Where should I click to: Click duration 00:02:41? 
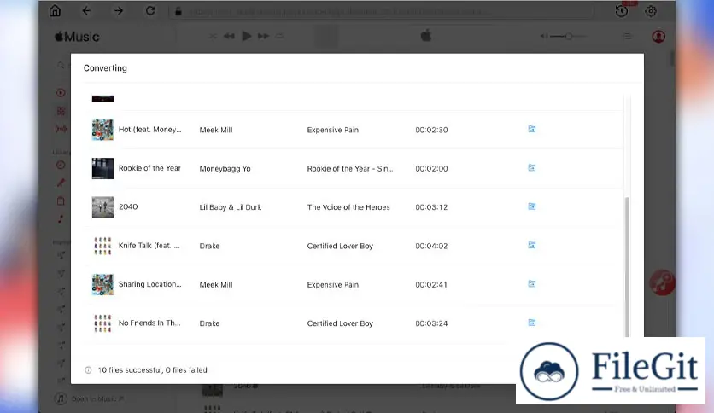tap(431, 285)
